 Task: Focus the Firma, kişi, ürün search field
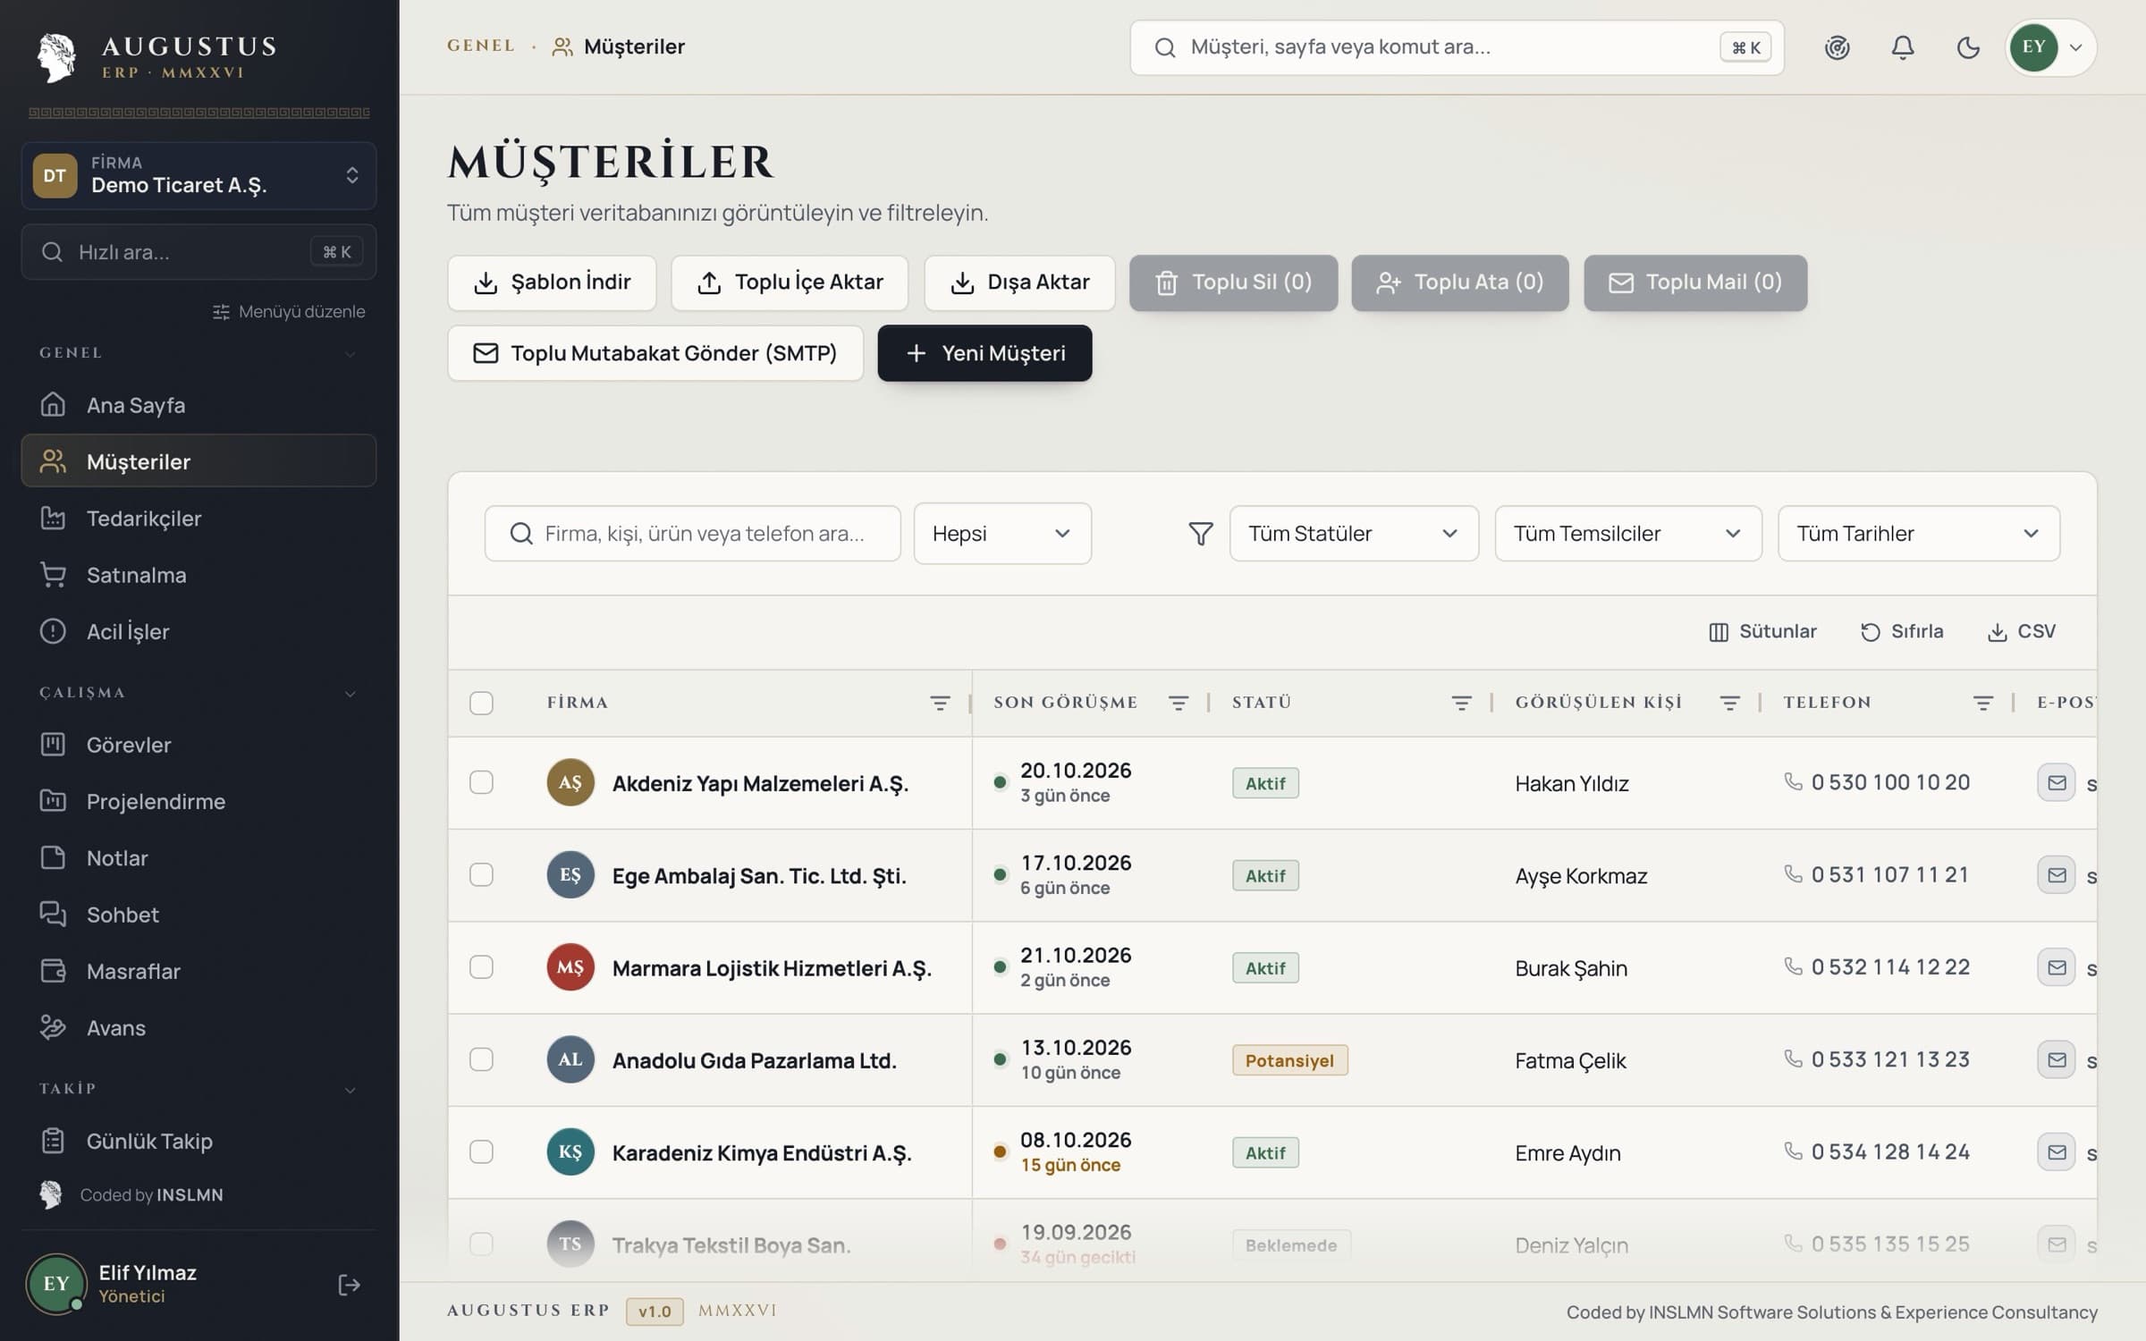[692, 534]
